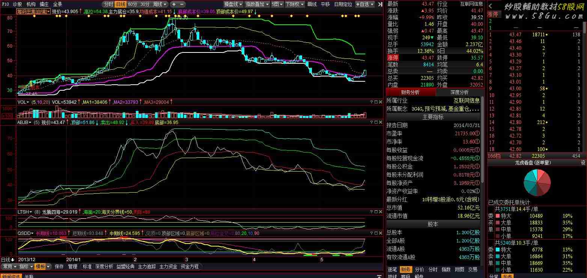Open the 周线 period dropdown
The height and width of the screenshot is (278, 587).
click(x=160, y=4)
